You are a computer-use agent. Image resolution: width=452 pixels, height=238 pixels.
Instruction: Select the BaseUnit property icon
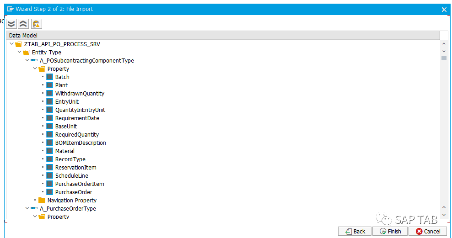(49, 126)
